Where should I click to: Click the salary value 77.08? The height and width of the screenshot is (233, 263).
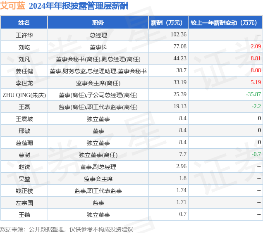(x=180, y=46)
